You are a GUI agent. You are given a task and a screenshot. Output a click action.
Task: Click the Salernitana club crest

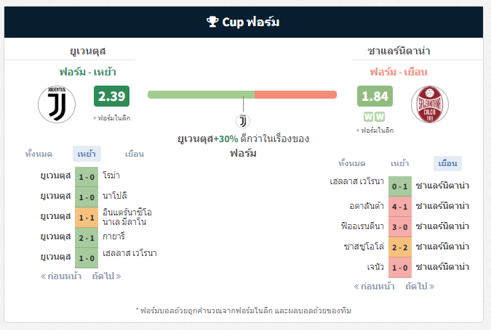click(430, 104)
